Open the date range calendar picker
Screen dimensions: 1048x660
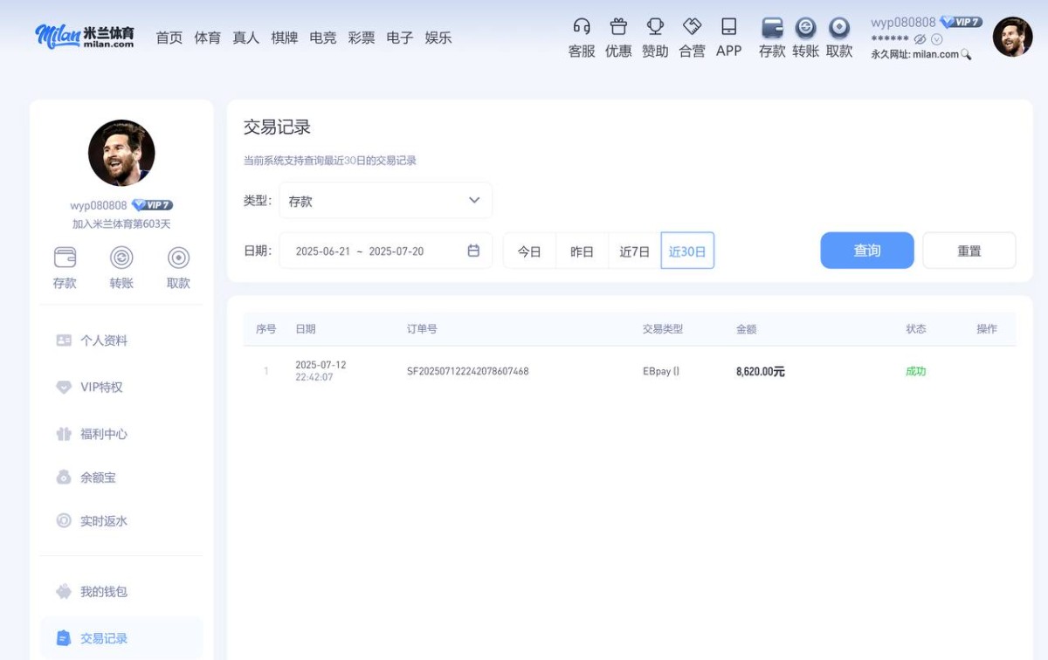pos(472,251)
